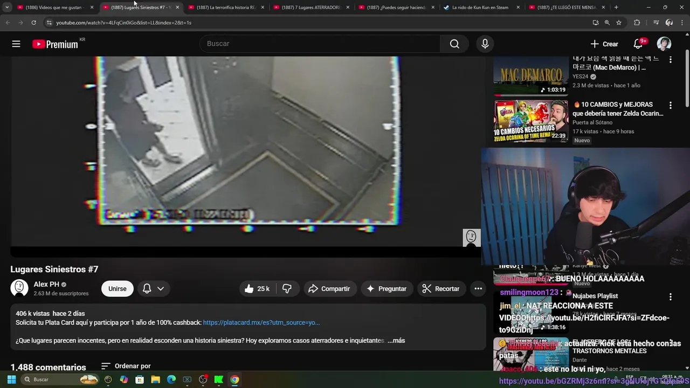Open the YouTube hamburger guide menu
This screenshot has height=388, width=690.
click(16, 44)
